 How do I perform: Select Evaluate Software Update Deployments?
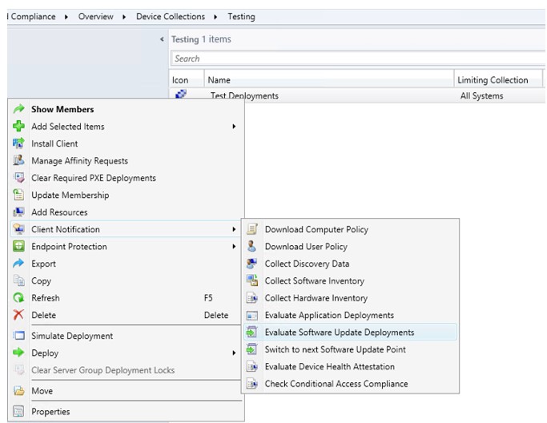pos(340,332)
